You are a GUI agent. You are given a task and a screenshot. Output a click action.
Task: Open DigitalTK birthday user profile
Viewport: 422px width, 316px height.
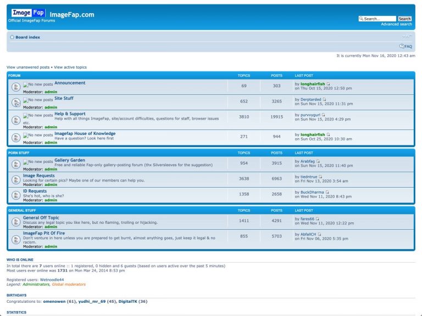coord(128,302)
